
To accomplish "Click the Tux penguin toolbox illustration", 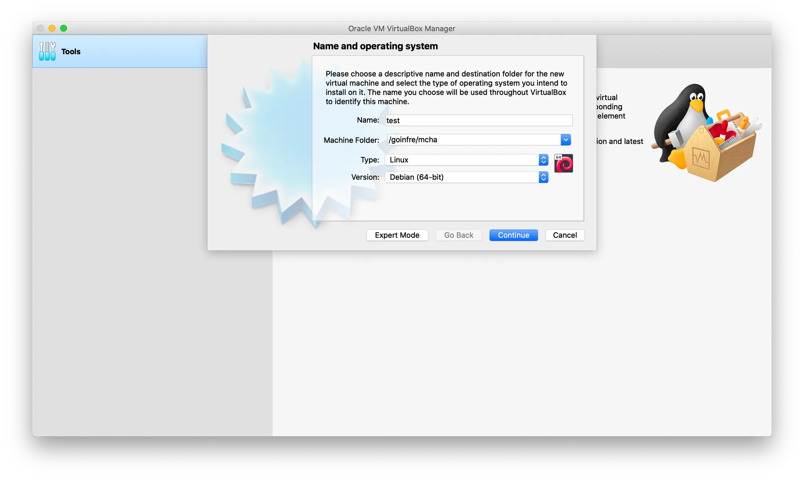I will click(x=705, y=133).
